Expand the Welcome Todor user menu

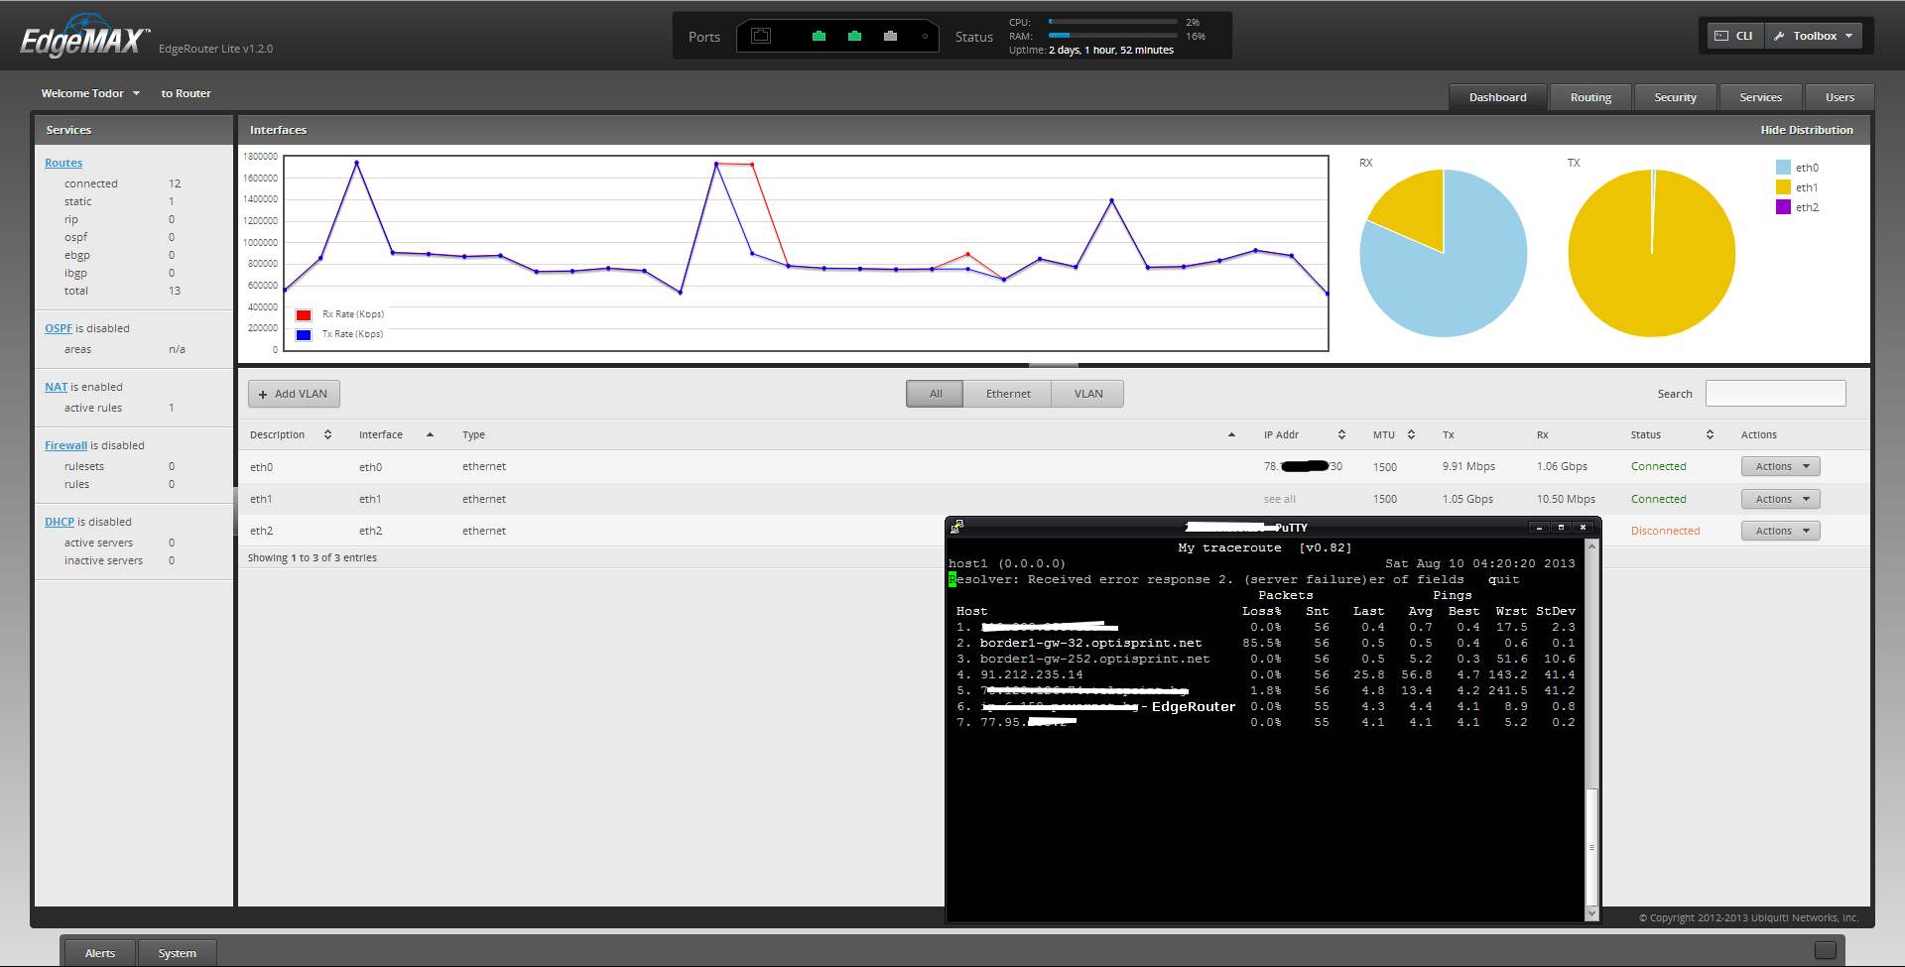tap(90, 93)
